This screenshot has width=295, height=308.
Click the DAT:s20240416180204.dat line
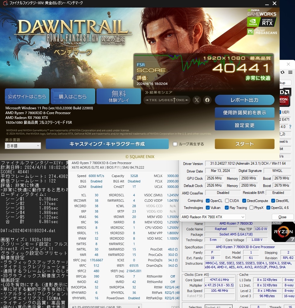click(x=28, y=231)
